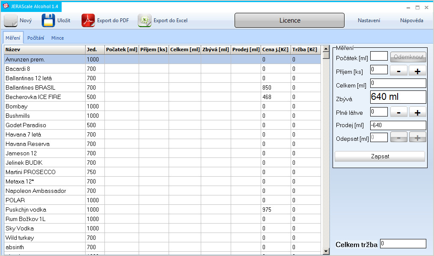434x256 pixels.
Task: Click the Export do Excel icon
Action: point(145,20)
